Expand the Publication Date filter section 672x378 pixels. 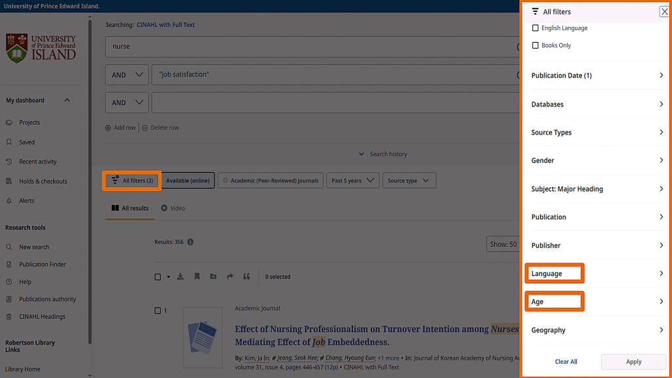[597, 75]
